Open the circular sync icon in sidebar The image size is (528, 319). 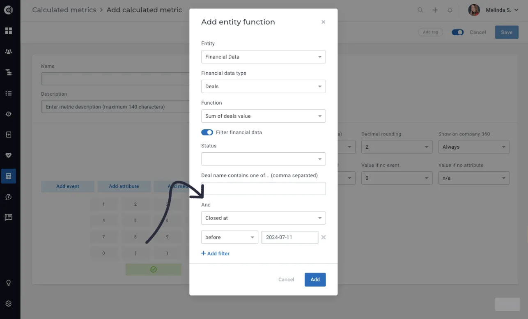point(9,114)
